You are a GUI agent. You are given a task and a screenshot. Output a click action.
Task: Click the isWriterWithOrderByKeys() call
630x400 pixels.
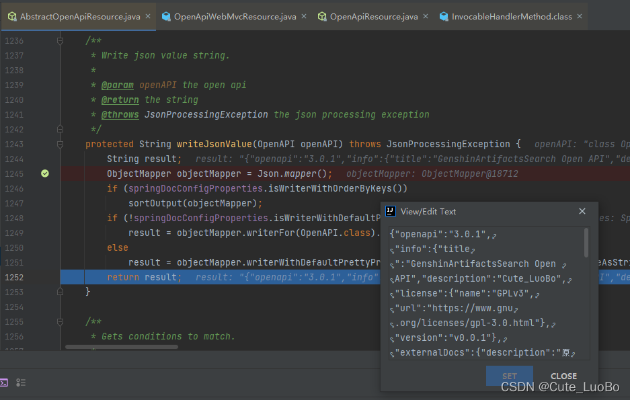click(x=335, y=188)
